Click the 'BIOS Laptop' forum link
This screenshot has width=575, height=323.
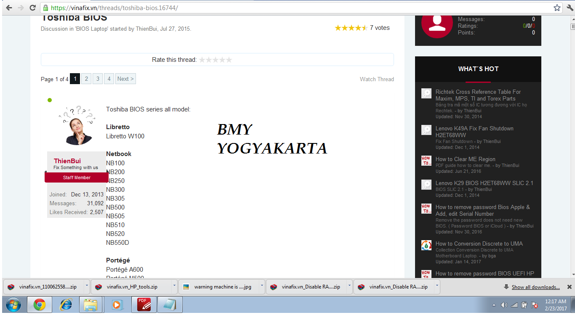[89, 29]
